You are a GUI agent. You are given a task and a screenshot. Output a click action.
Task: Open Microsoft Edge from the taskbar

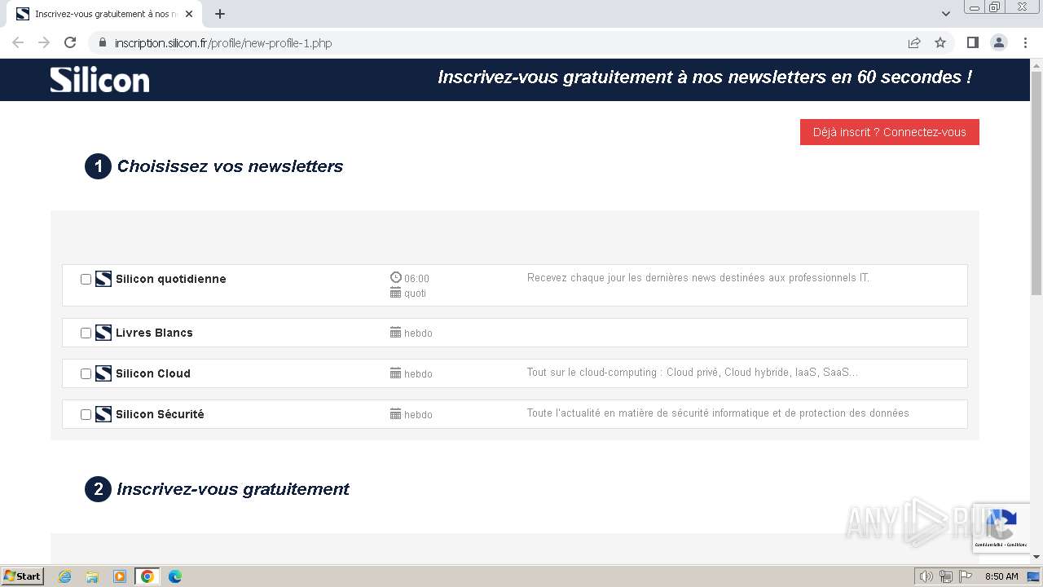[x=175, y=576]
